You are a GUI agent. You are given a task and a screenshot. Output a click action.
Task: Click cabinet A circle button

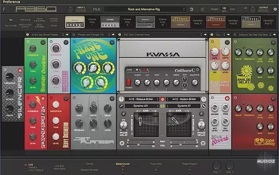pyautogui.click(x=122, y=143)
